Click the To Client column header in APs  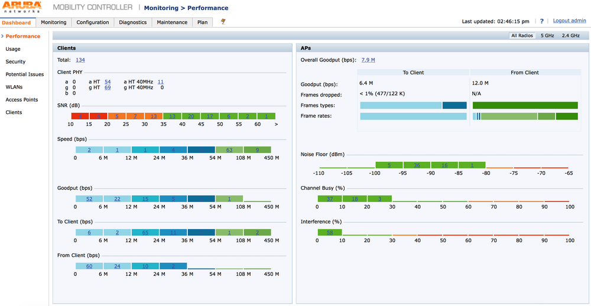414,72
